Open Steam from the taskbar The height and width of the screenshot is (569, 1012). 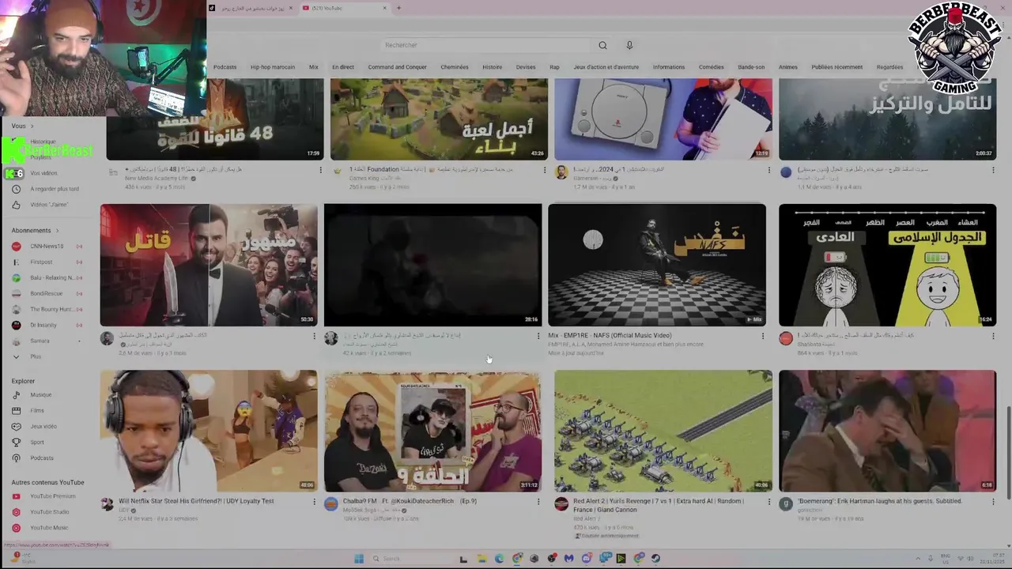tap(655, 559)
